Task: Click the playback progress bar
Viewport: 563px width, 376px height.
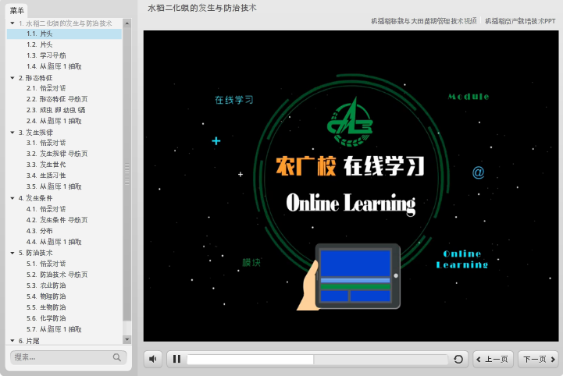Action: pos(317,359)
